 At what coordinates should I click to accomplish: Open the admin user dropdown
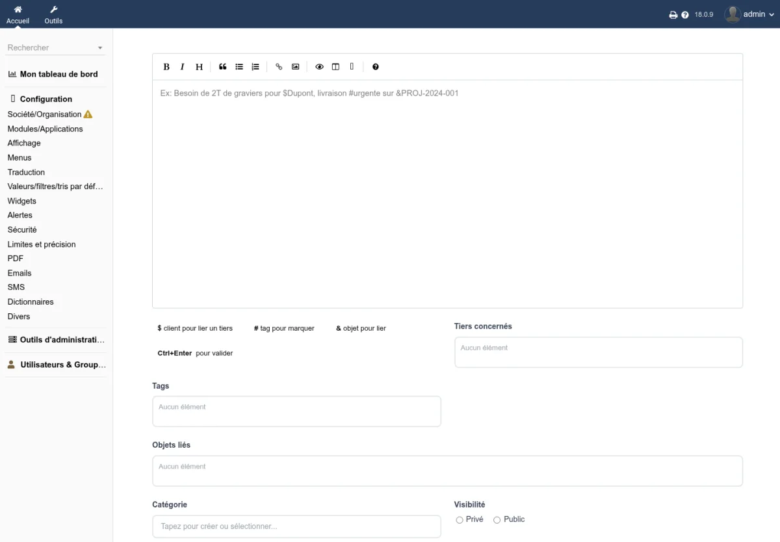pyautogui.click(x=758, y=14)
